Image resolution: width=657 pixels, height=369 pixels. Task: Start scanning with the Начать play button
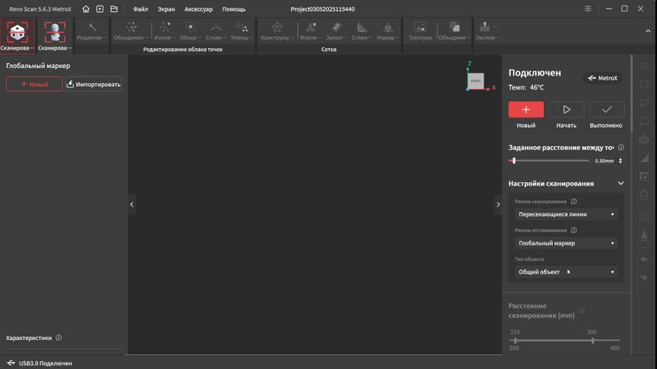(x=566, y=110)
